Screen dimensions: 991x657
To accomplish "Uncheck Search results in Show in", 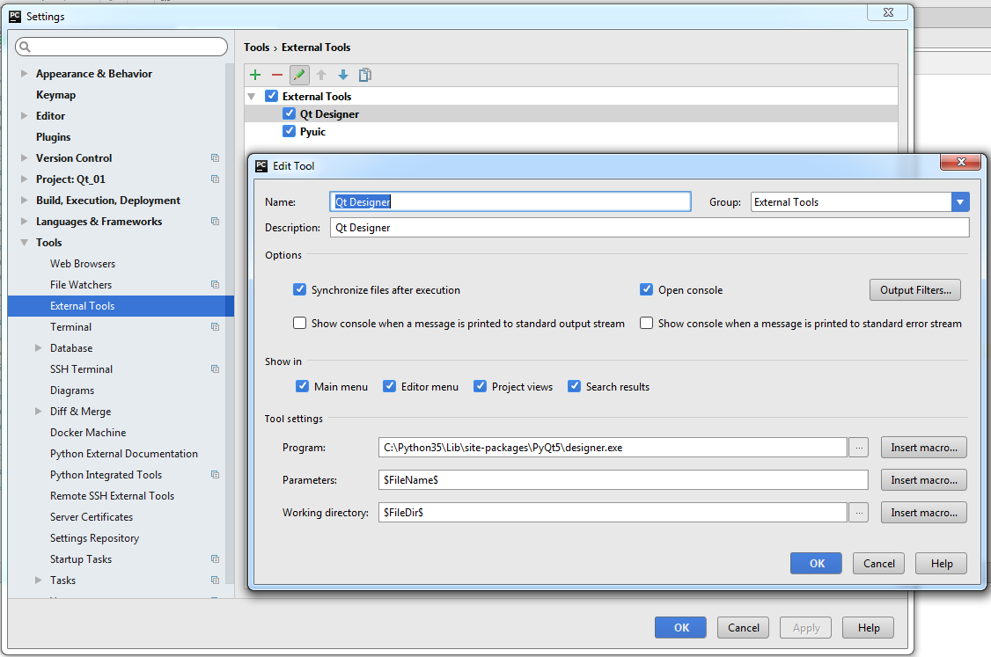I will (574, 387).
